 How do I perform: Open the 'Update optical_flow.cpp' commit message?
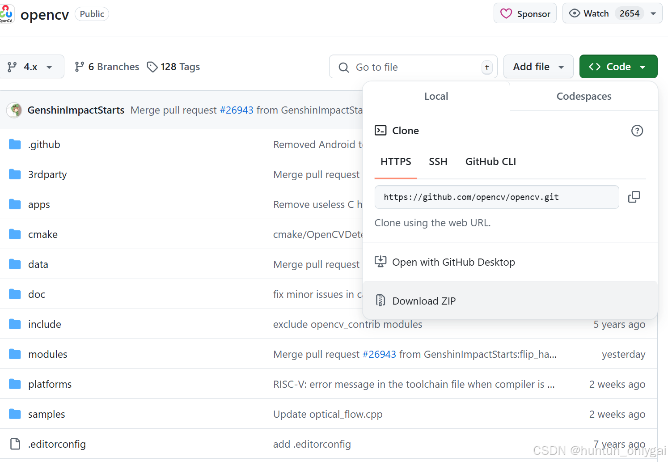pos(328,414)
